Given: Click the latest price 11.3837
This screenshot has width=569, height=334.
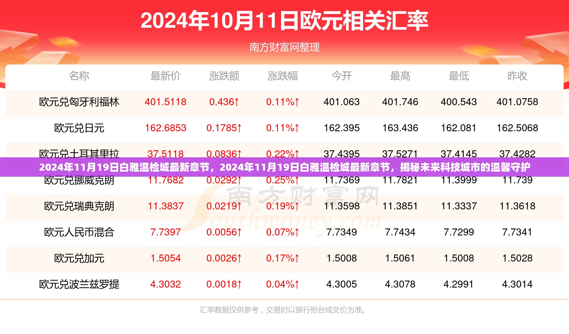Looking at the screenshot, I should (165, 206).
